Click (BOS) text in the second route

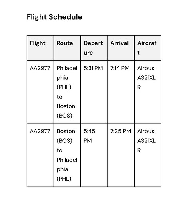(64, 141)
